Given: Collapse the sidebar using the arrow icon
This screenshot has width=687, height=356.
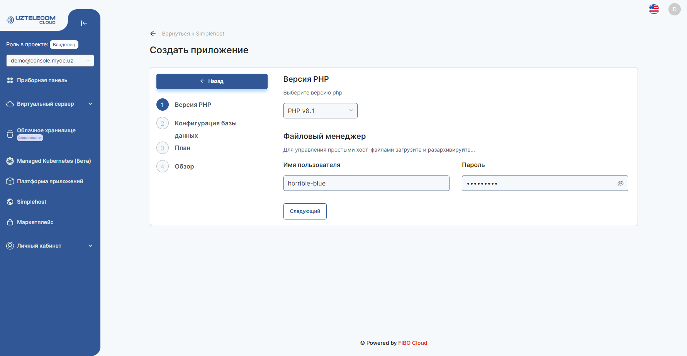Looking at the screenshot, I should (84, 23).
